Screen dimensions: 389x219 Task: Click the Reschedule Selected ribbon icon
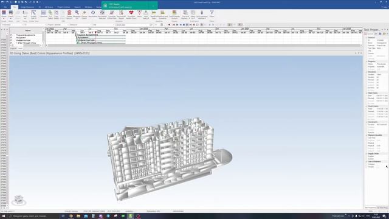point(102,15)
